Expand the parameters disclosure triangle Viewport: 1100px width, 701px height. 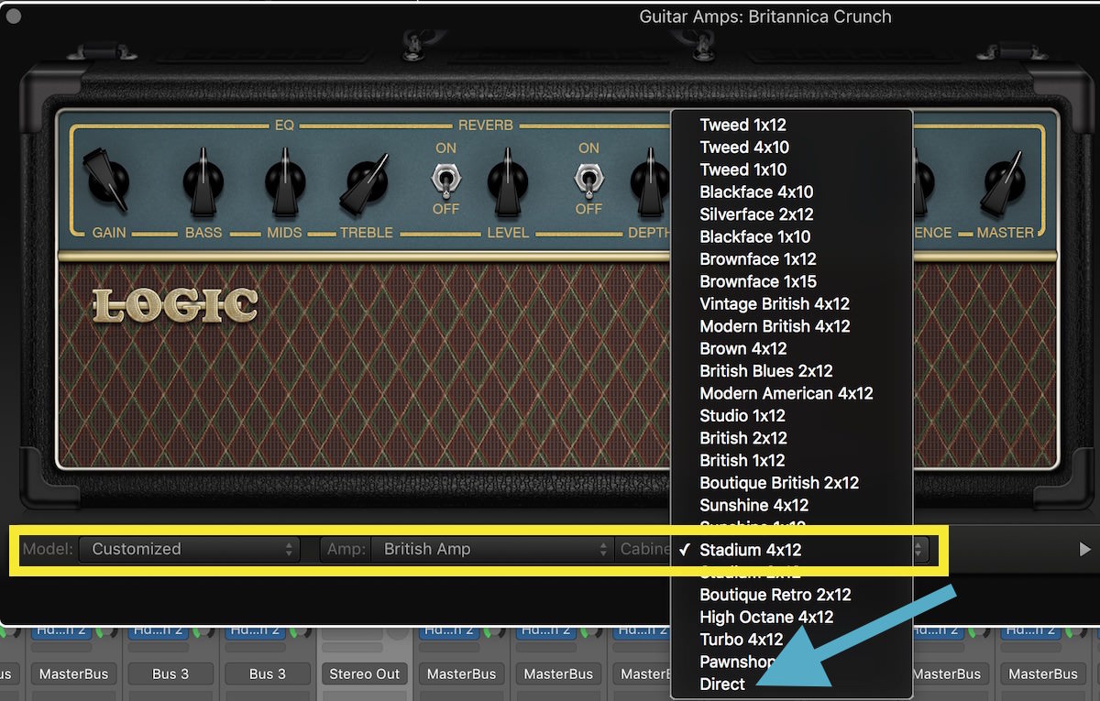tap(1084, 550)
